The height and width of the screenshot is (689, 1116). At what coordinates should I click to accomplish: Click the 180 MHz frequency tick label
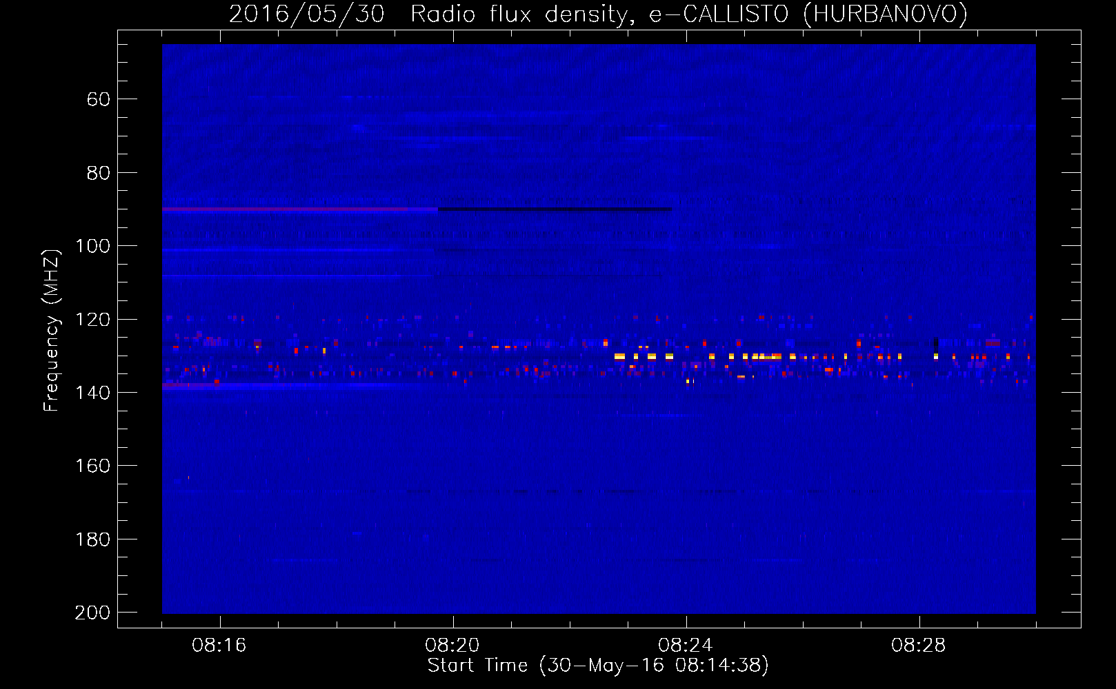(93, 539)
